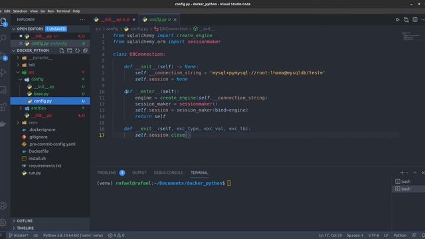Open the Selection menu
This screenshot has height=239, width=425.
(x=20, y=11)
